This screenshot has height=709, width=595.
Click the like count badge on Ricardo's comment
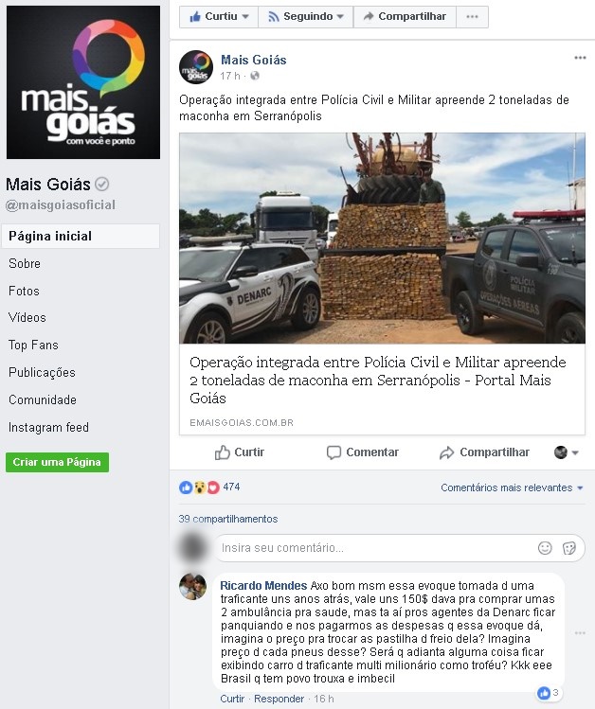tap(549, 693)
